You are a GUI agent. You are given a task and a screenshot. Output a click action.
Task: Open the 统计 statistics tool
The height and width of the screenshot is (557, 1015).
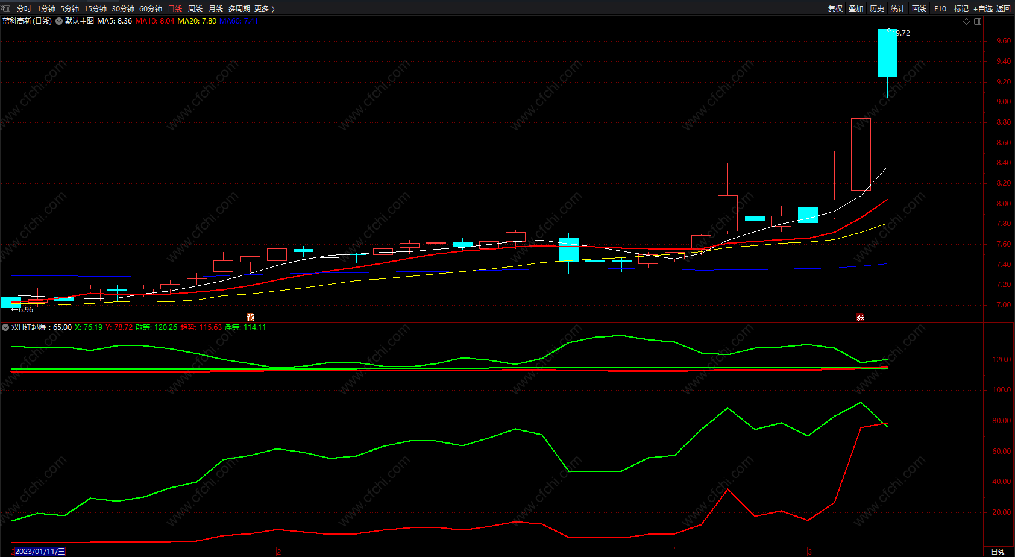[x=898, y=8]
